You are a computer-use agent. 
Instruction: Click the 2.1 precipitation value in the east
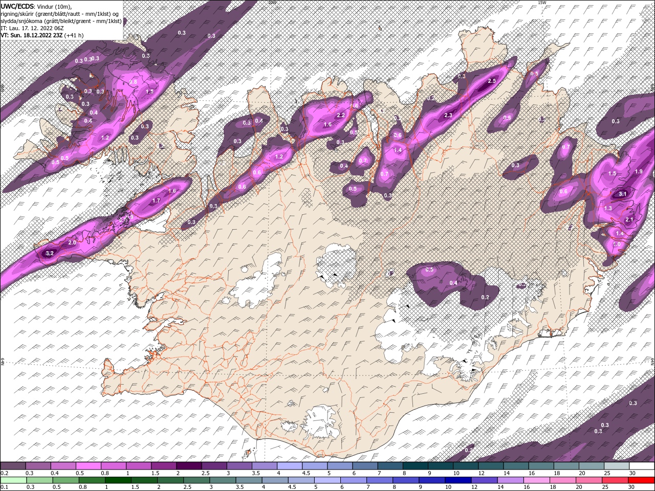coord(629,219)
